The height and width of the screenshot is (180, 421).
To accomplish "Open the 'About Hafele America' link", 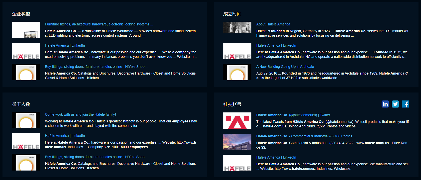I will tap(273, 24).
